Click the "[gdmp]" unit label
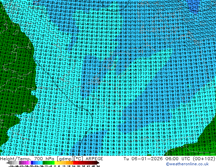The height and width of the screenshot is (167, 216). 65,159
